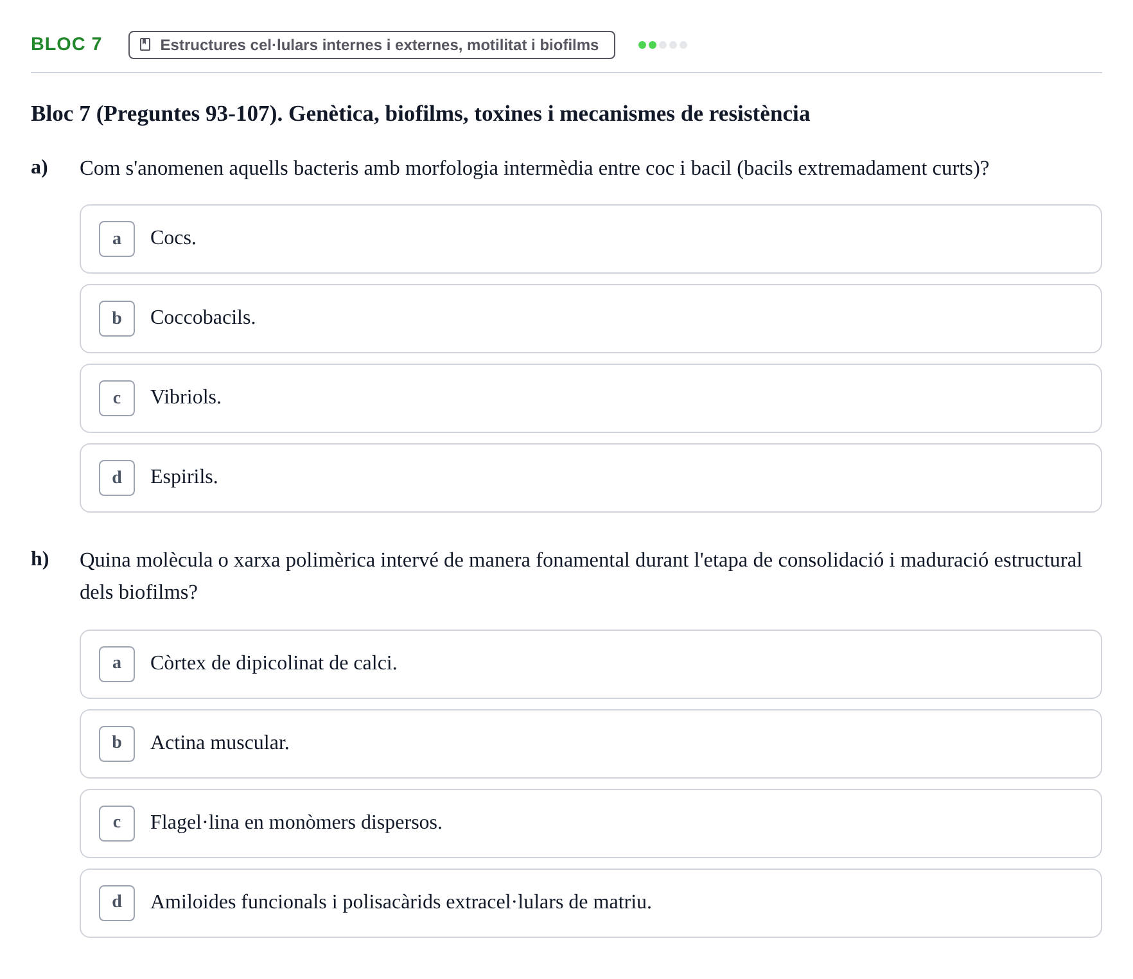Click the 'c' letter box beside Vibriols
The height and width of the screenshot is (979, 1133).
click(117, 398)
